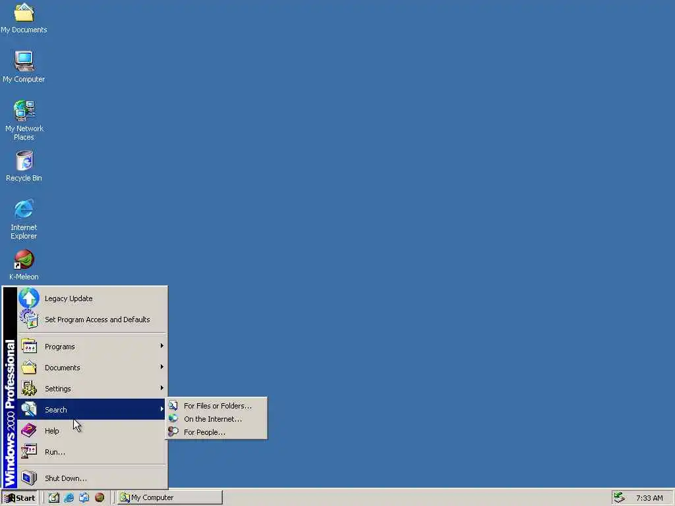This screenshot has height=506, width=675.
Task: Click the Search magnifier icon in Start menu
Action: pyautogui.click(x=29, y=409)
